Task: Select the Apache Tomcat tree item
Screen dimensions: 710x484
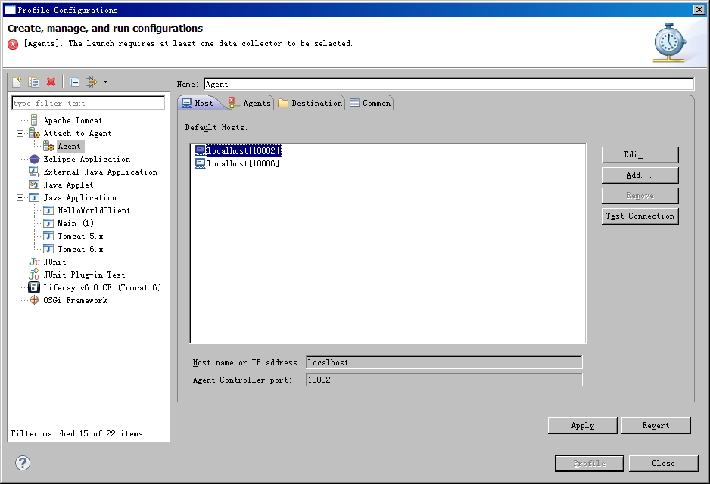Action: pyautogui.click(x=73, y=120)
